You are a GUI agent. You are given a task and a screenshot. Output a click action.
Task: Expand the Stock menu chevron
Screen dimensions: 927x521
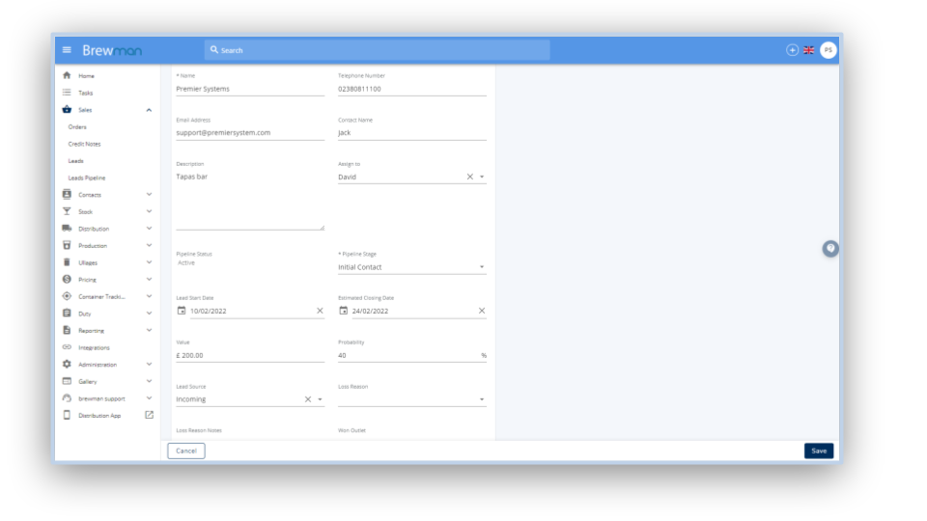[149, 211]
